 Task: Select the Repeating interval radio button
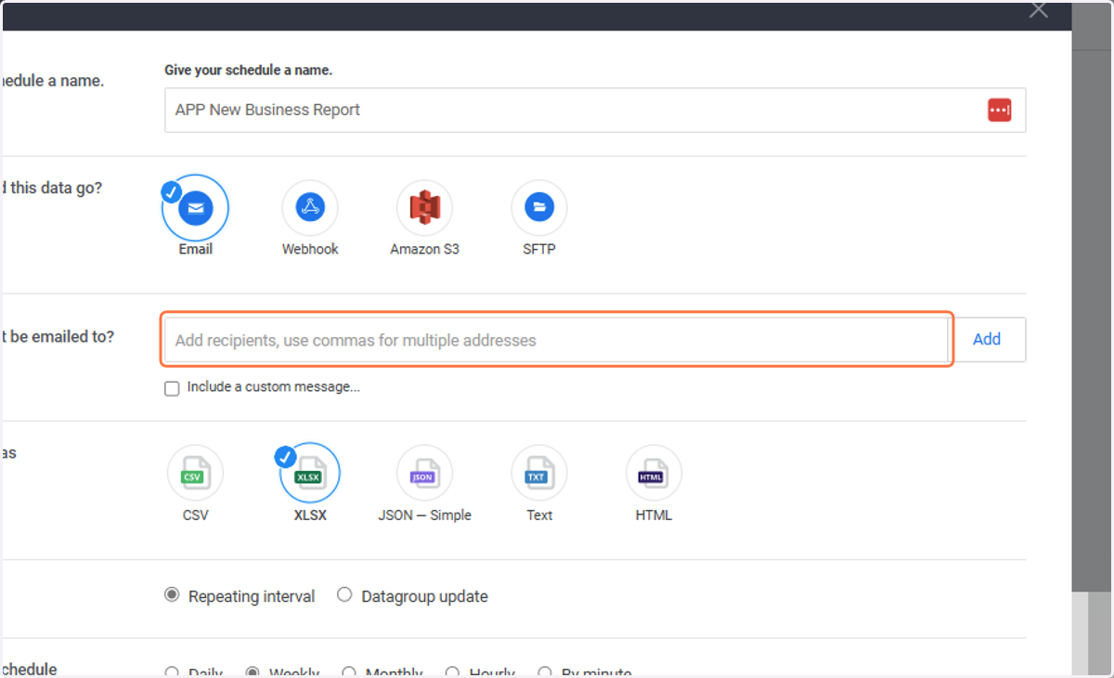(172, 595)
